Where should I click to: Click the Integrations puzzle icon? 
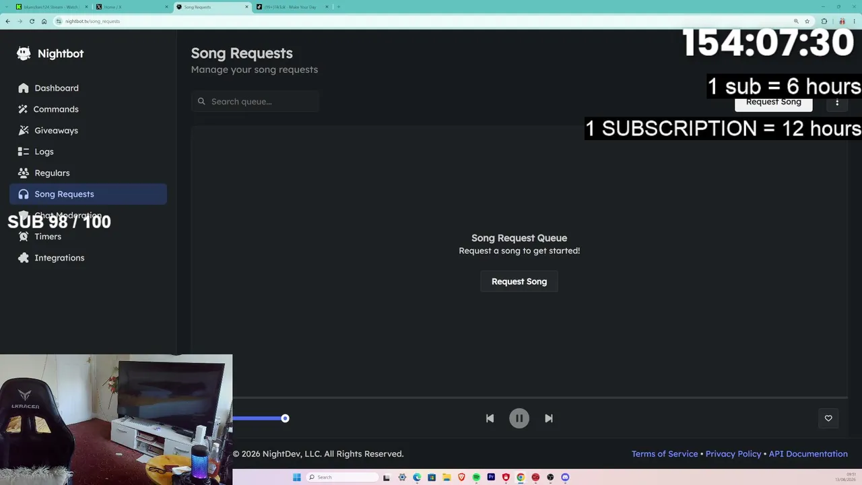tap(24, 258)
